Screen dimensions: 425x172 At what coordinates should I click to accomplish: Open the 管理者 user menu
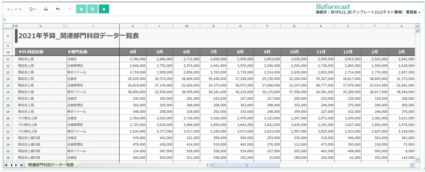413,12
